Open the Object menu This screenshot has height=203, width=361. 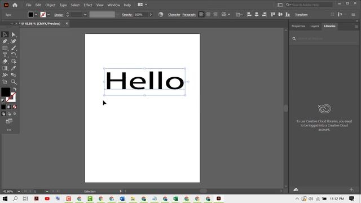[x=50, y=5]
